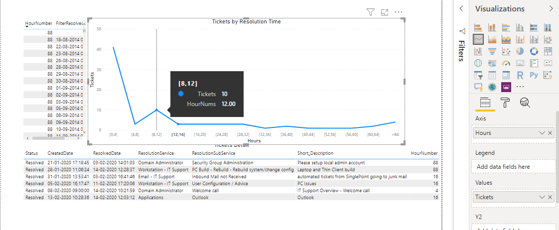Pick the Line and clustered column chart

[534, 39]
